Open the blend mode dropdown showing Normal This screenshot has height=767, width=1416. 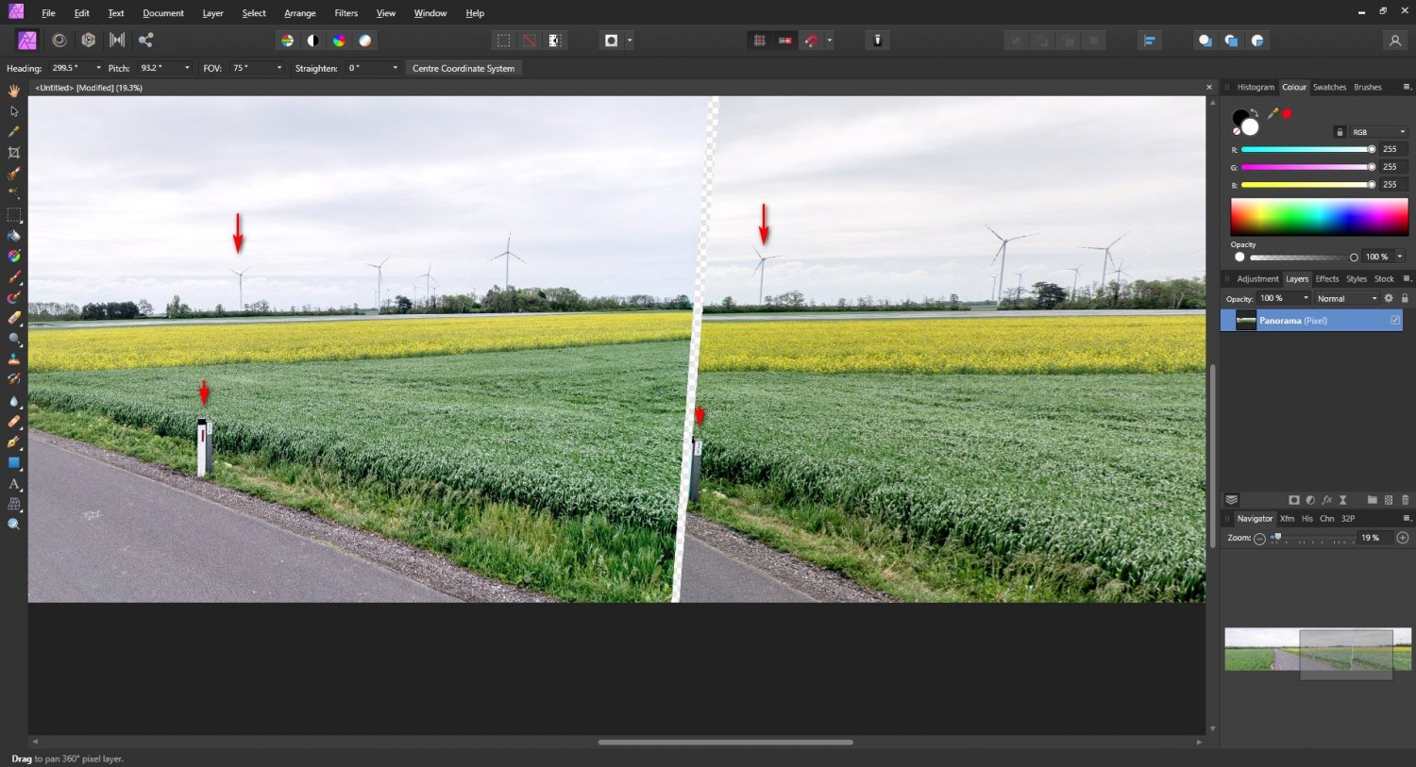pyautogui.click(x=1345, y=298)
